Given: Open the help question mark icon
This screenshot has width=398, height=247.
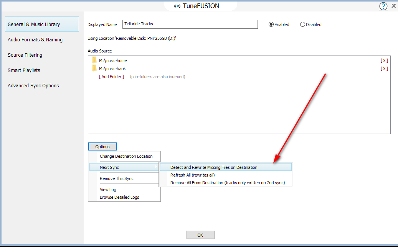Looking at the screenshot, I should coord(383,6).
